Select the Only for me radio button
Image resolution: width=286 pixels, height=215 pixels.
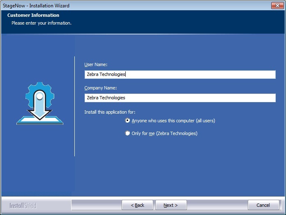pyautogui.click(x=128, y=133)
